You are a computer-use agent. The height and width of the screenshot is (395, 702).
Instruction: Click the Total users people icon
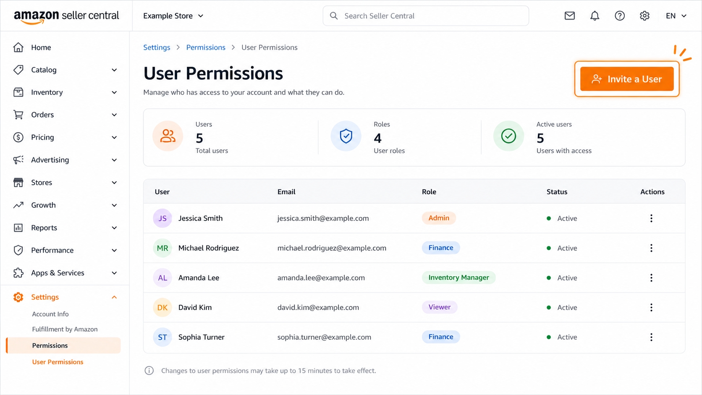[x=168, y=136]
